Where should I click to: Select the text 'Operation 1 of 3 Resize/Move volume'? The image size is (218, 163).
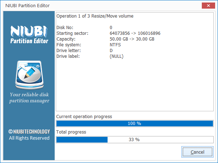click(x=95, y=16)
